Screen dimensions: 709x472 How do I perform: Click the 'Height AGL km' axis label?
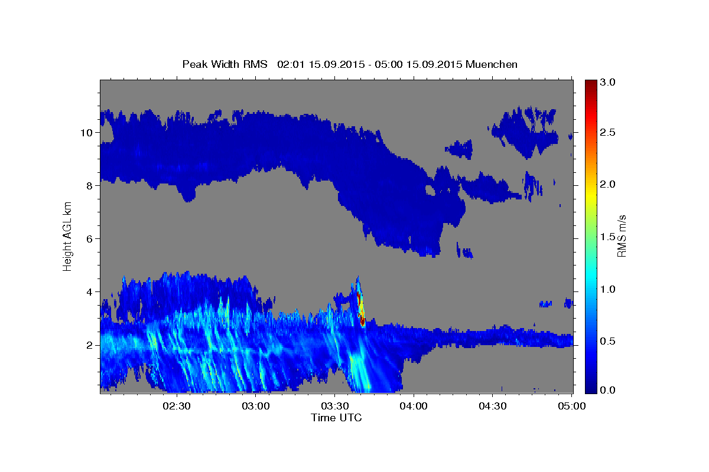(67, 235)
